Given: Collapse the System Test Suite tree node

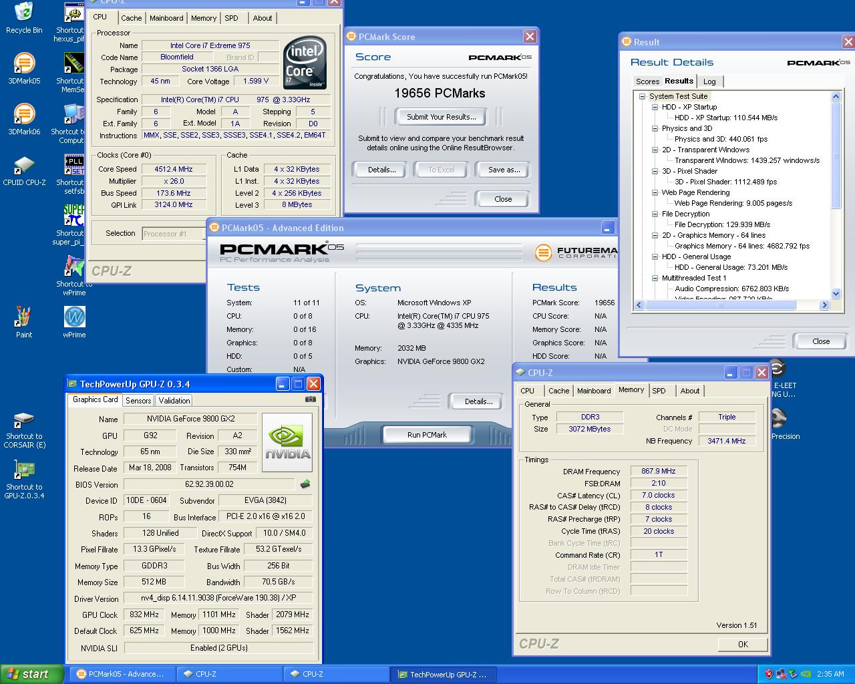Looking at the screenshot, I should coord(643,96).
